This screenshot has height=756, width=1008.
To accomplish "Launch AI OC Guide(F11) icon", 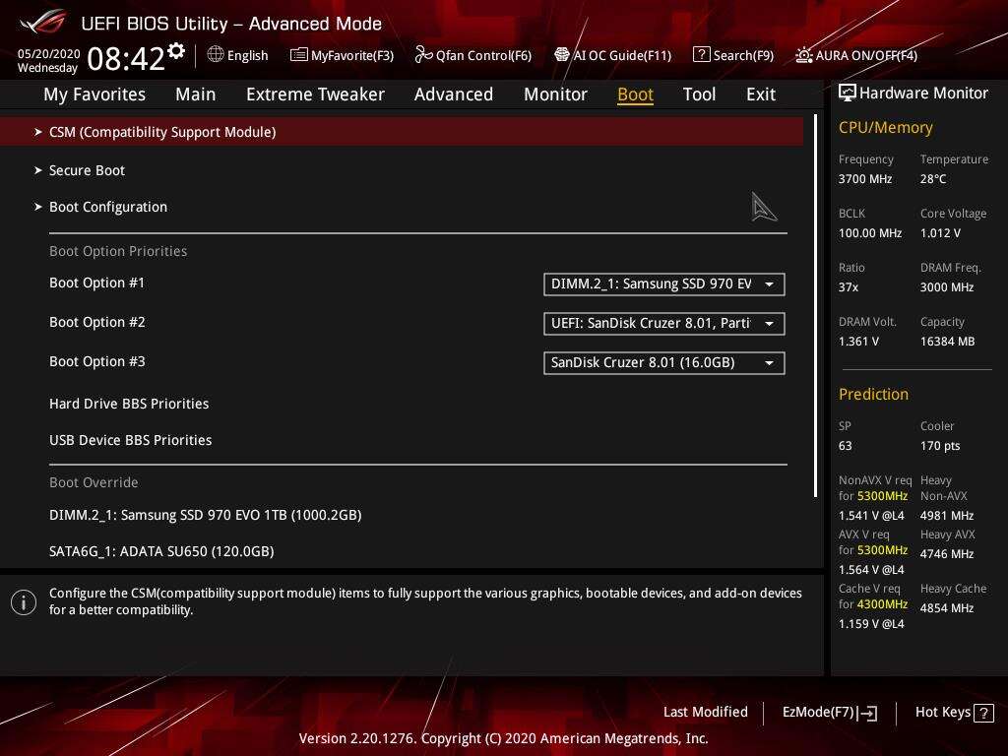I will click(562, 55).
